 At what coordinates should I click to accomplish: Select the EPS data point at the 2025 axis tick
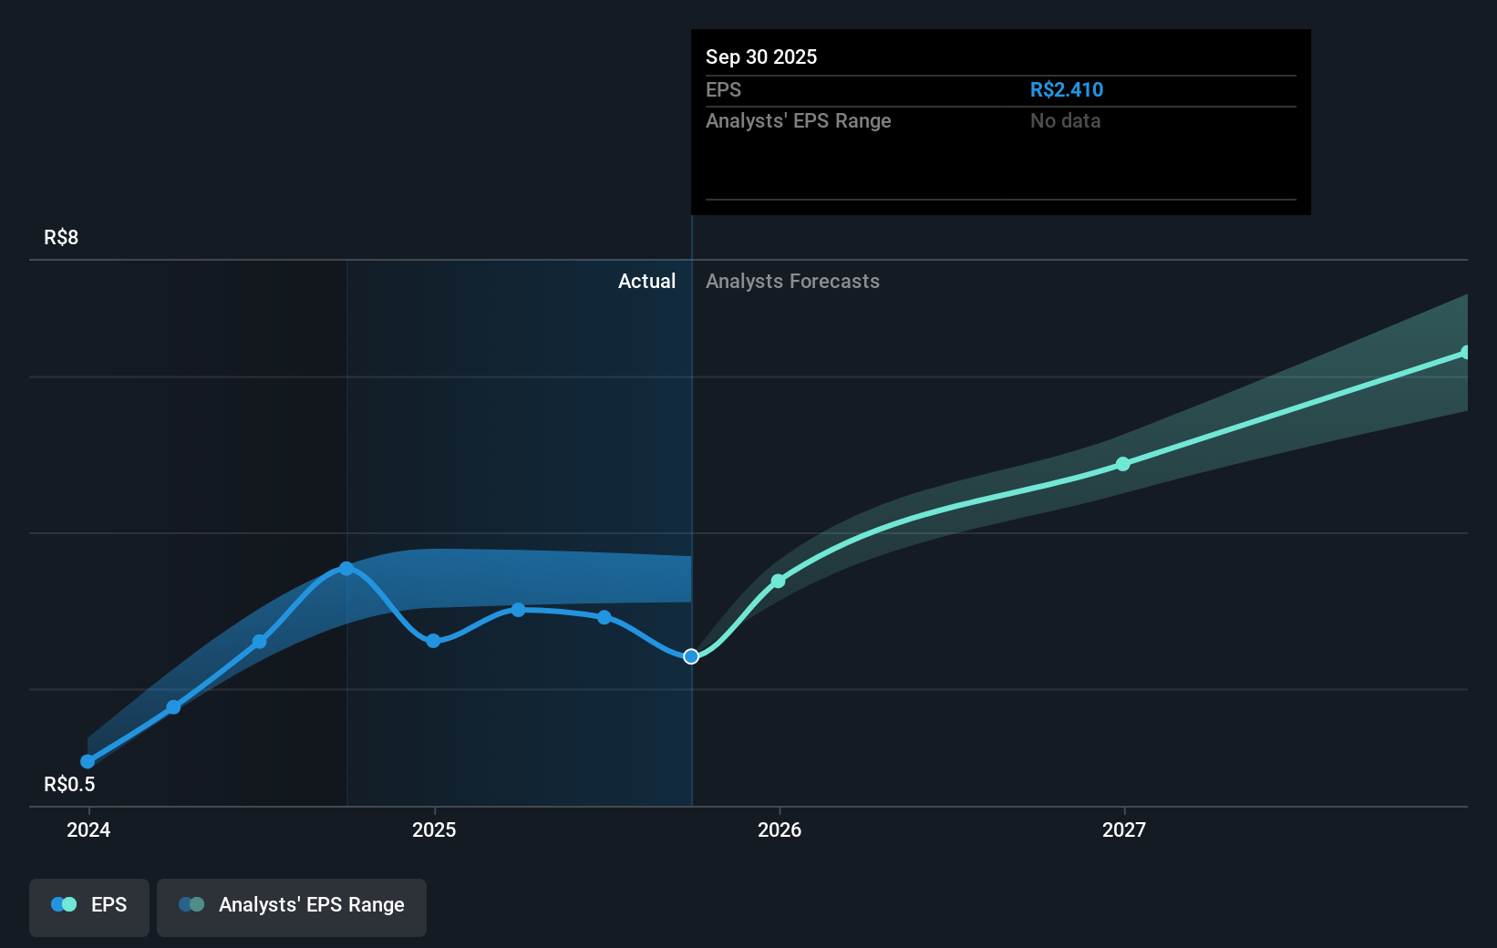click(x=433, y=641)
